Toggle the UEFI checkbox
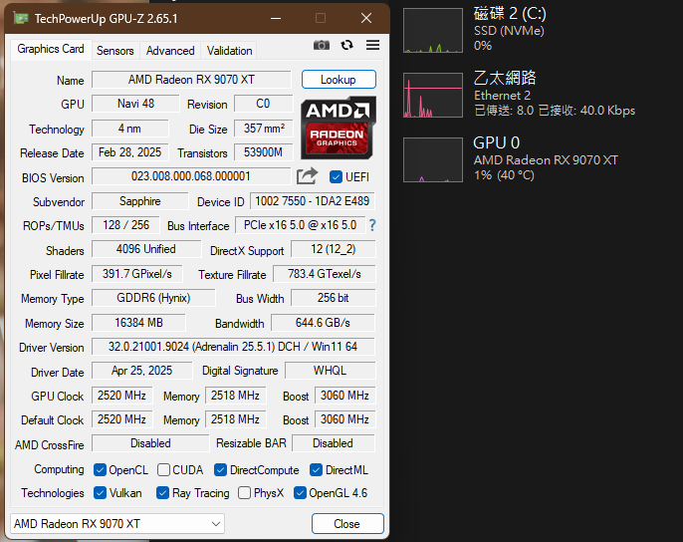The image size is (683, 542). point(336,177)
